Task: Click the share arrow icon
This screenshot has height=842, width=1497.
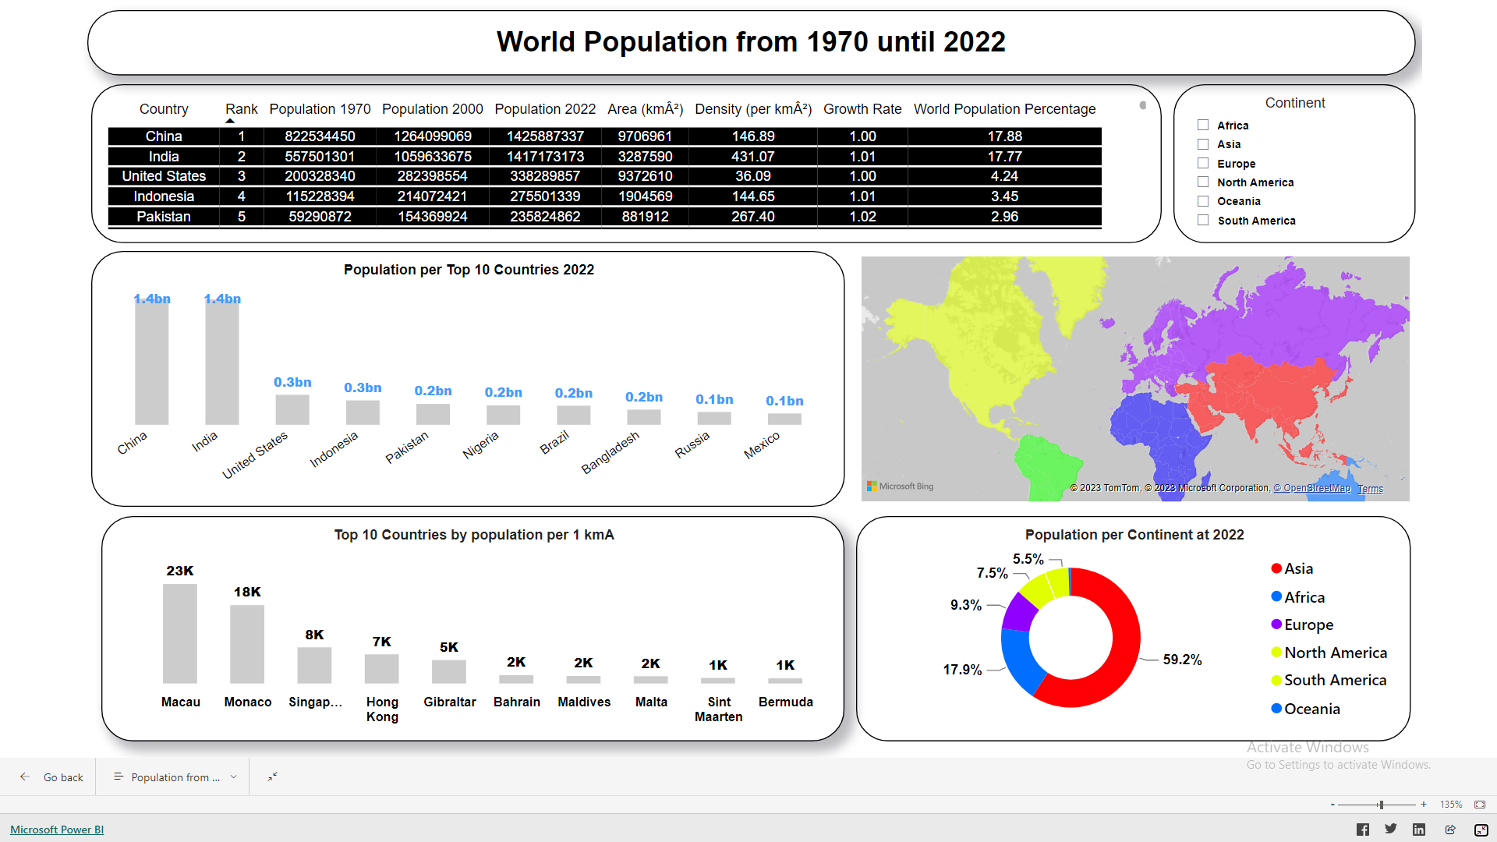Action: coord(1449,830)
